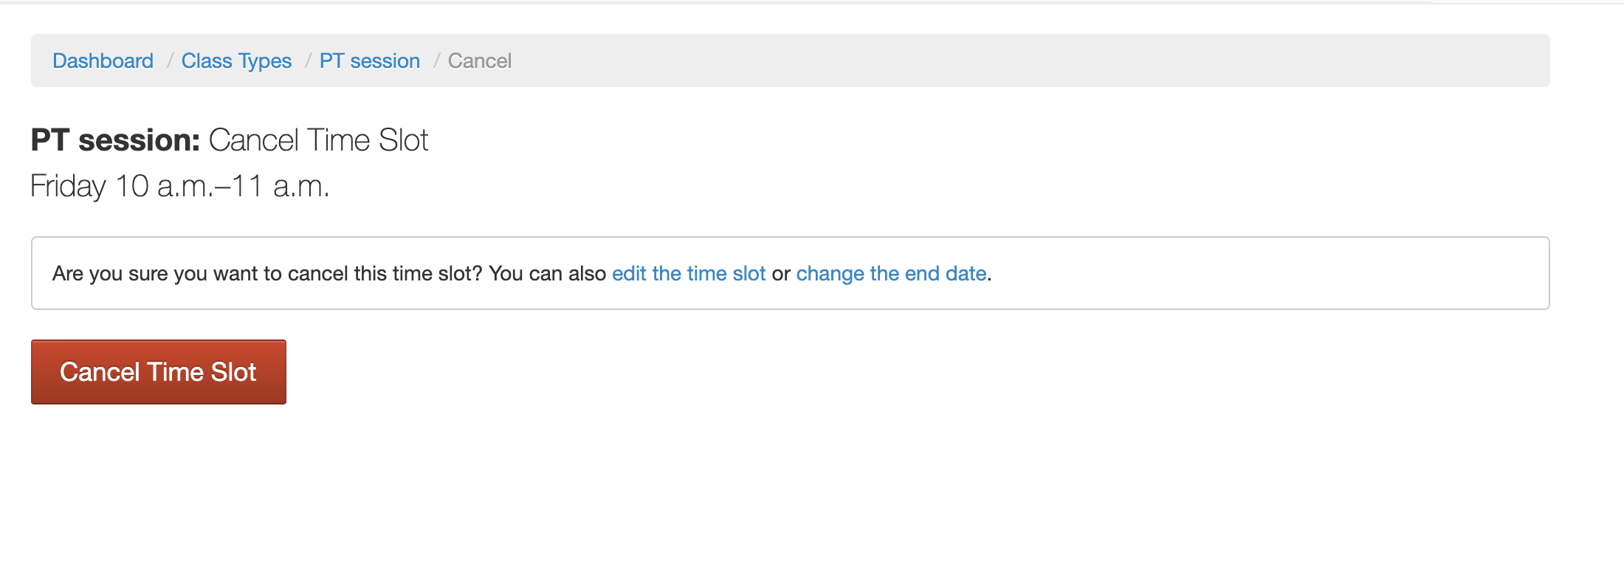Viewport: 1624px width, 586px height.
Task: Click the current Cancel breadcrumb item
Action: click(x=479, y=61)
